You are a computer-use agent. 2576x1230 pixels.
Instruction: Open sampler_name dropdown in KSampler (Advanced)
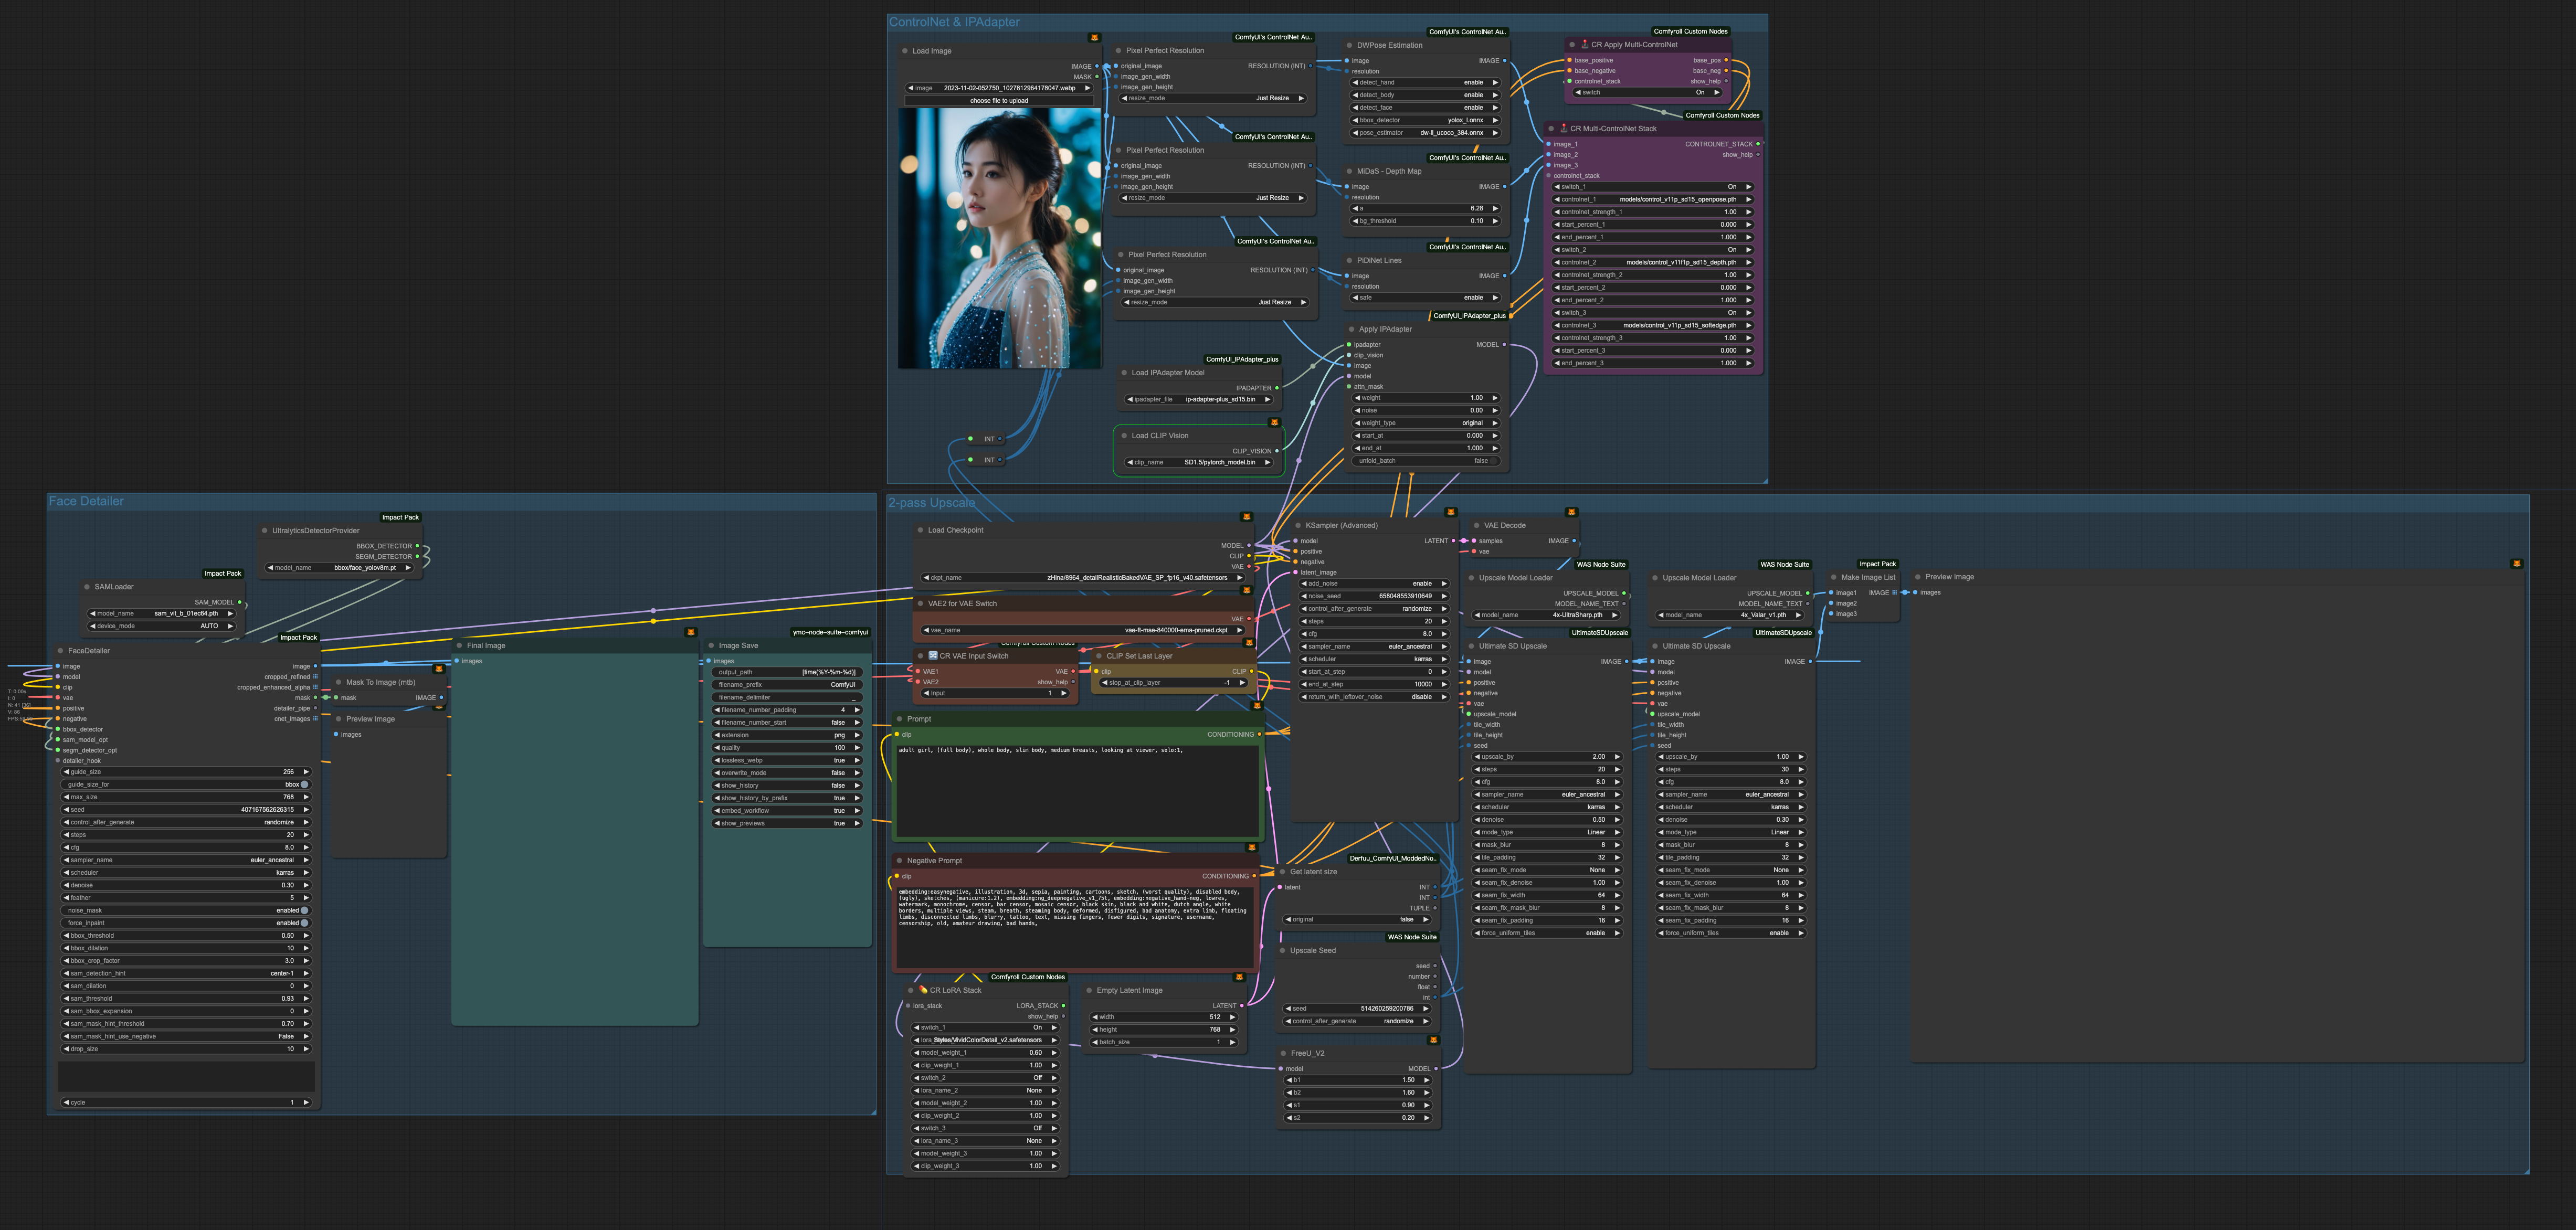[1374, 646]
